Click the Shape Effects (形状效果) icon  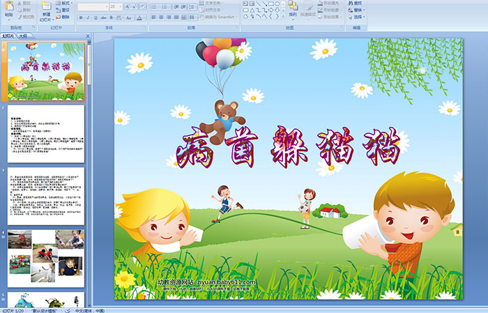[320, 17]
